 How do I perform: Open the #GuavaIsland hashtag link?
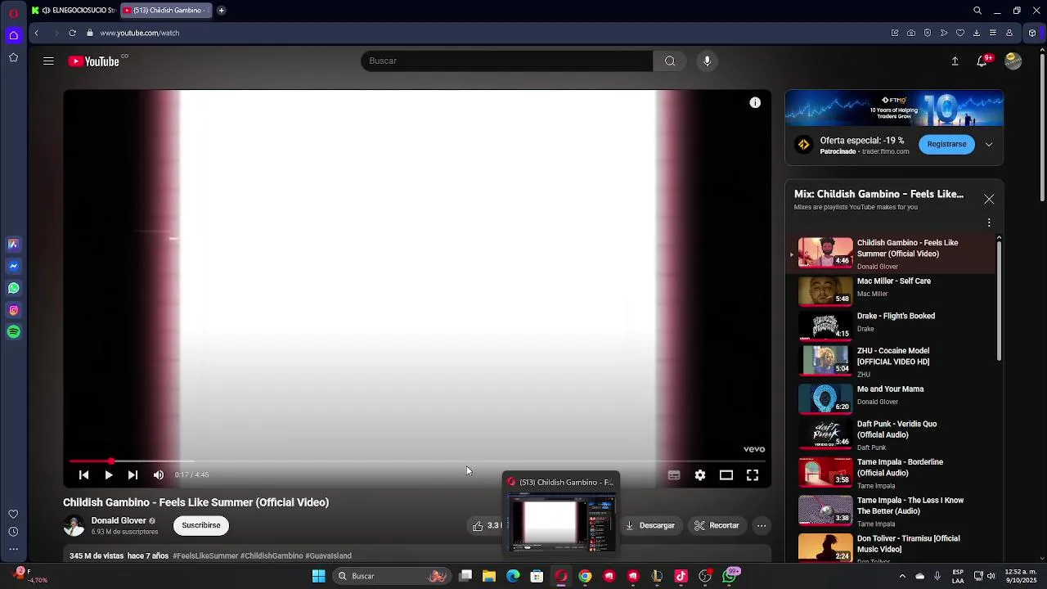click(328, 556)
